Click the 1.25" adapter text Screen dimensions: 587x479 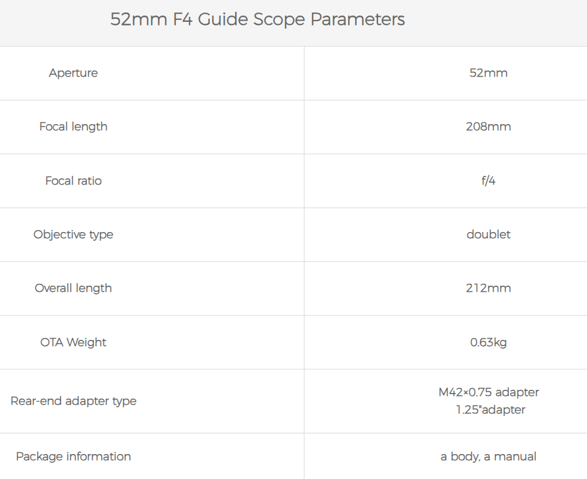pyautogui.click(x=490, y=410)
